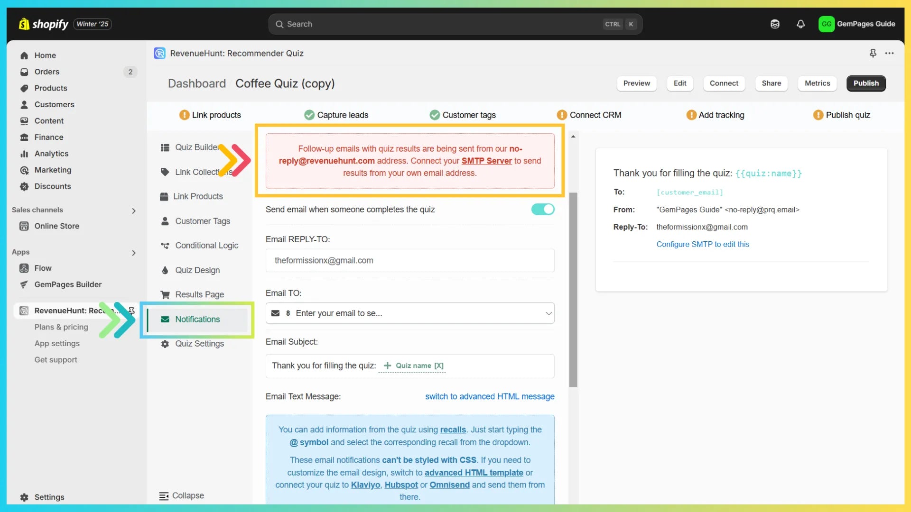
Task: Click the Dashboard breadcrumb
Action: [x=197, y=83]
